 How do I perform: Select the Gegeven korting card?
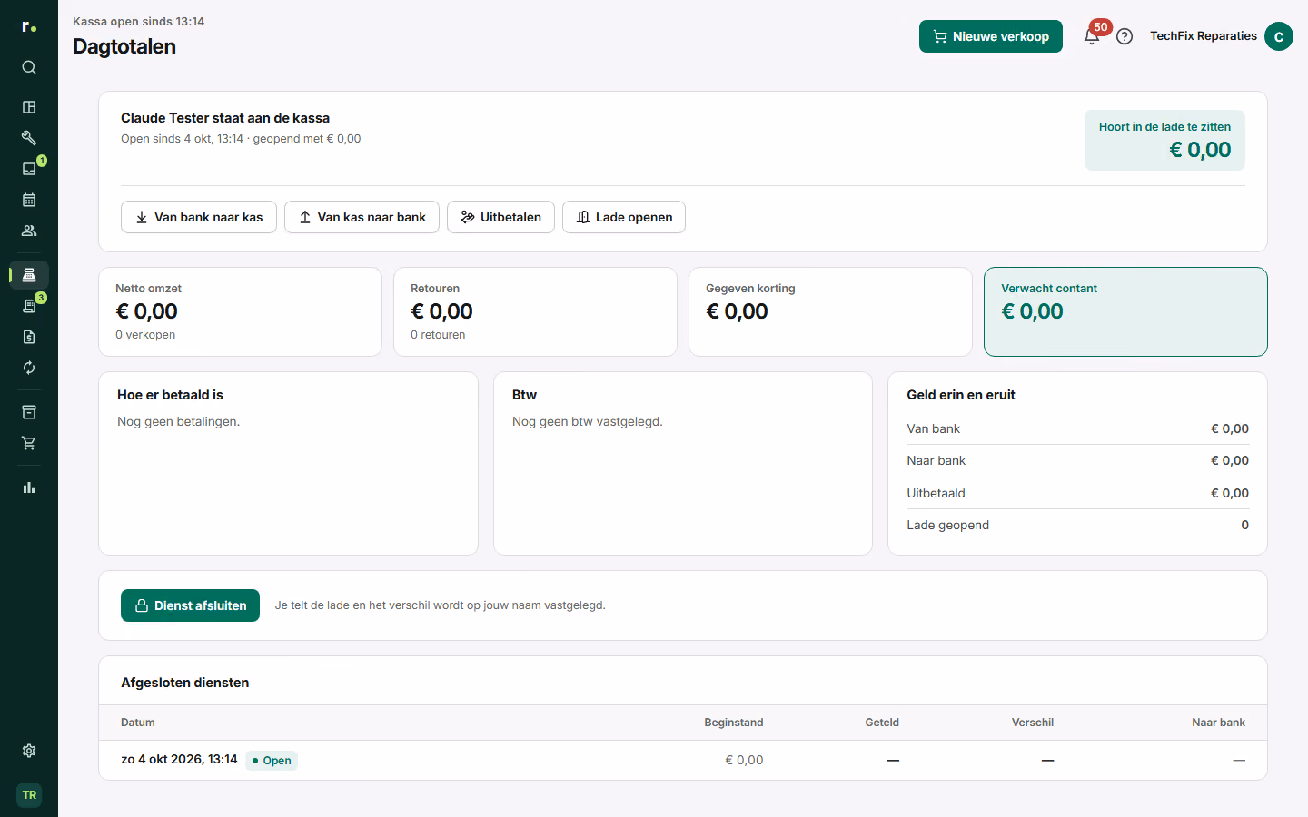coord(830,311)
